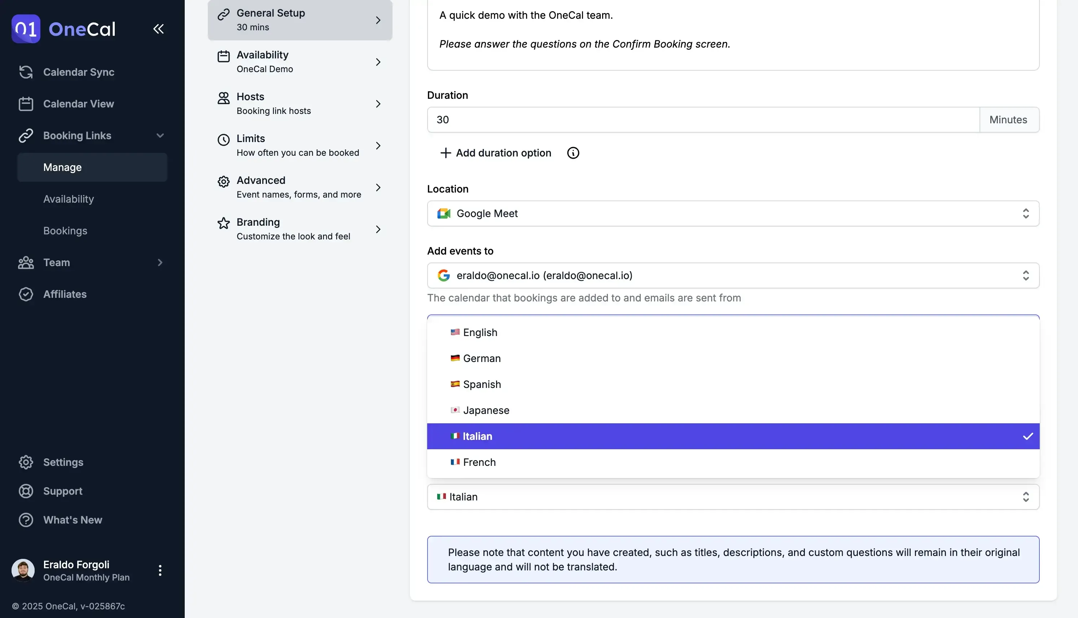Select the Branding star icon
Viewport: 1078px width, 618px height.
point(223,223)
